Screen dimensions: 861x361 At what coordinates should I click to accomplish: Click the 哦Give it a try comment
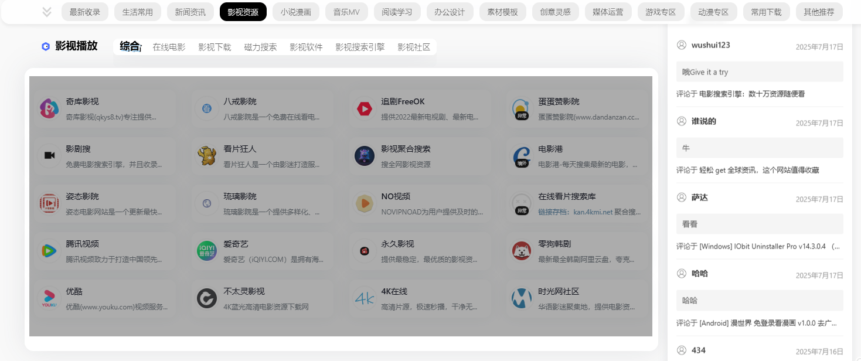(760, 71)
